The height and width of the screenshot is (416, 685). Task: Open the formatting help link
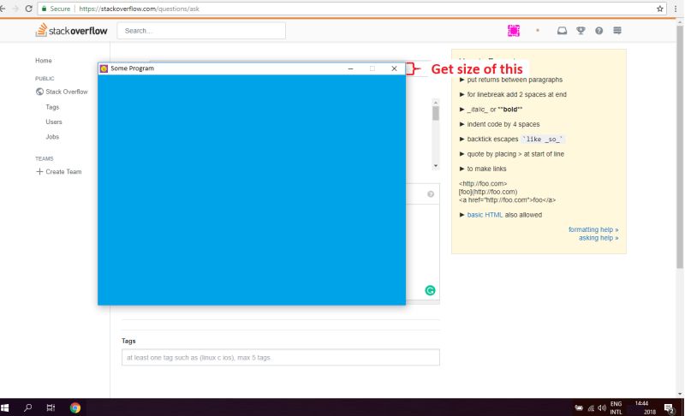[593, 229]
